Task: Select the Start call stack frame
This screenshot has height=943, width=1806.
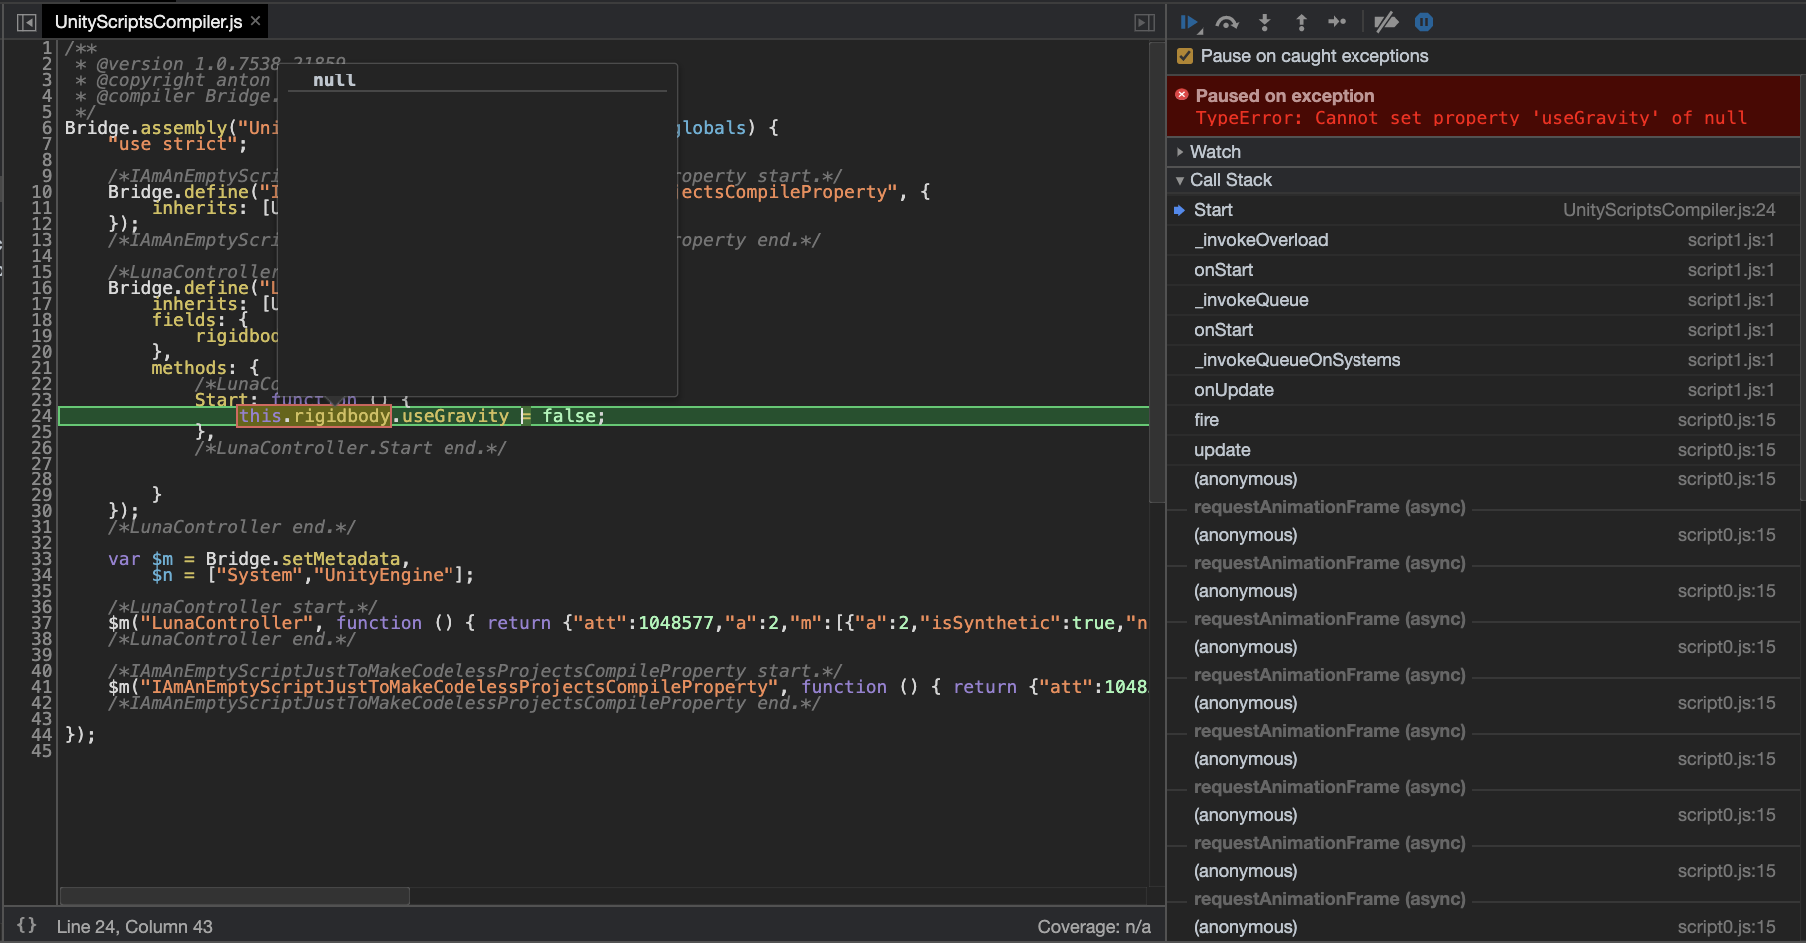Action: tap(1483, 210)
